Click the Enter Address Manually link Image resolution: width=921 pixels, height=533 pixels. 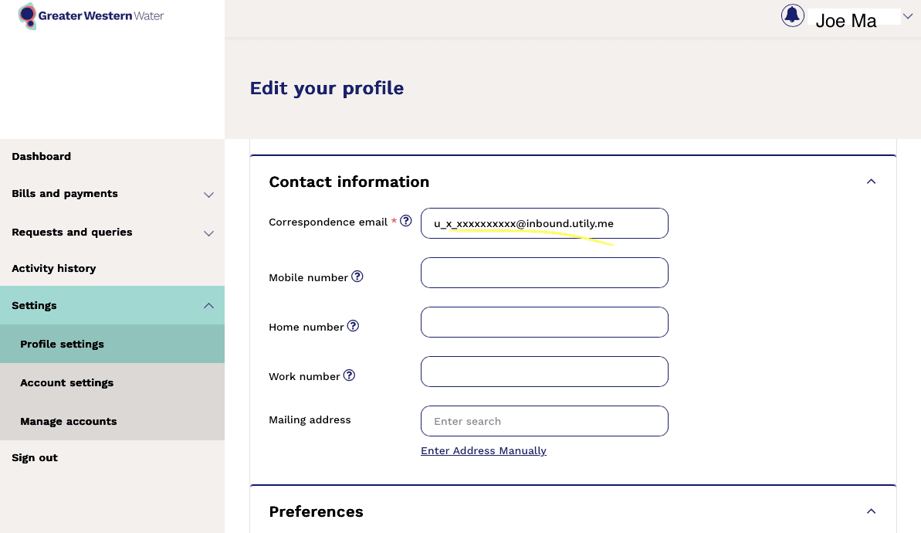(483, 450)
